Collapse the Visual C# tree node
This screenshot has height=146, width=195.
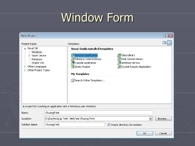(25, 48)
